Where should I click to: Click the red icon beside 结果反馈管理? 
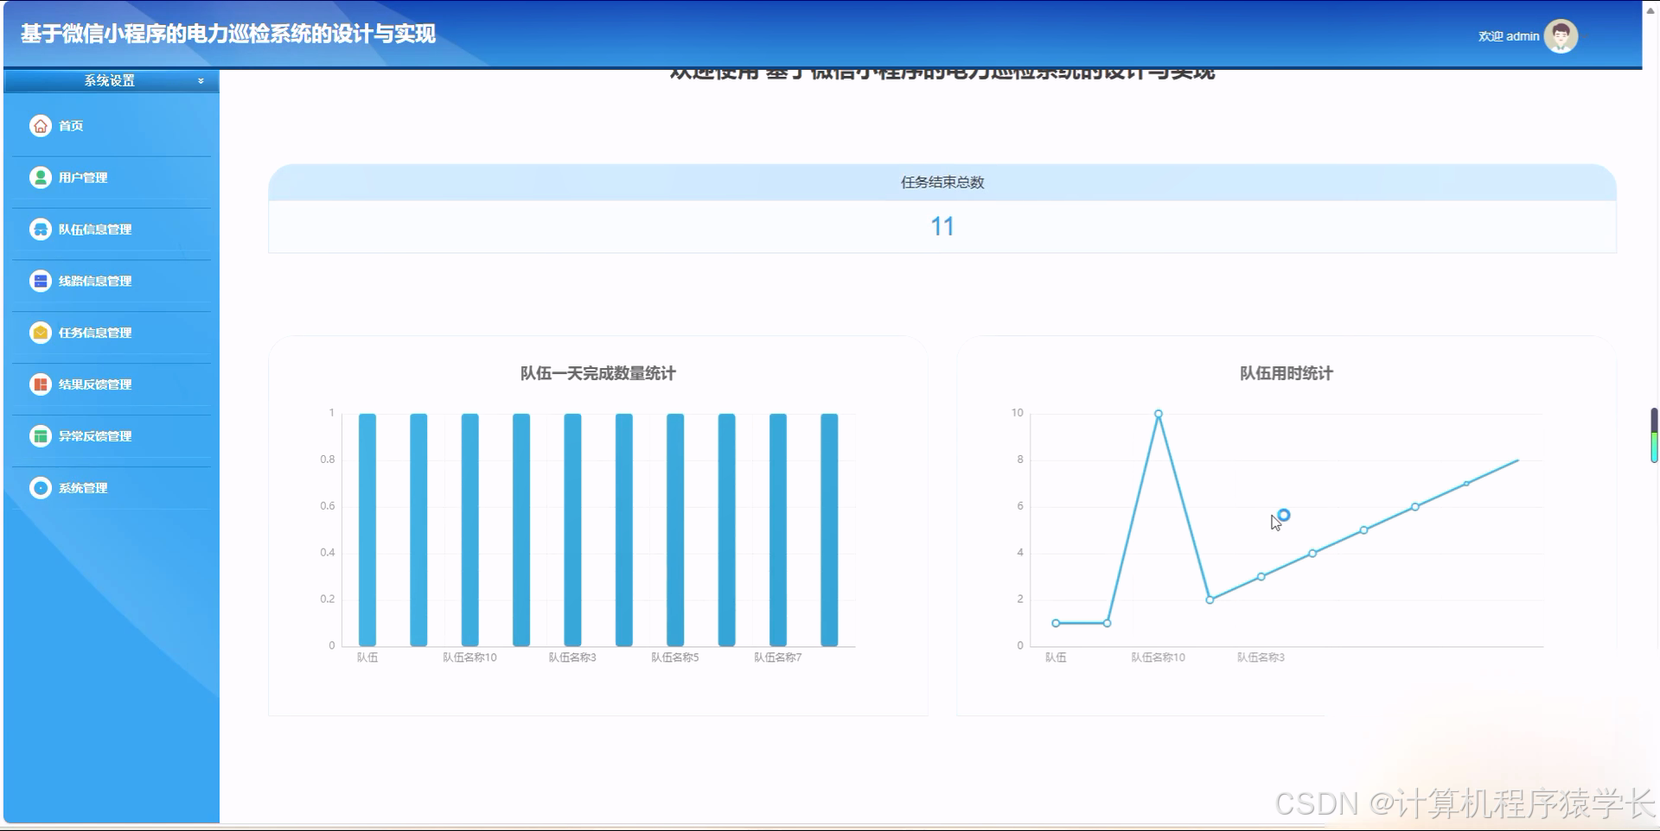(x=41, y=385)
